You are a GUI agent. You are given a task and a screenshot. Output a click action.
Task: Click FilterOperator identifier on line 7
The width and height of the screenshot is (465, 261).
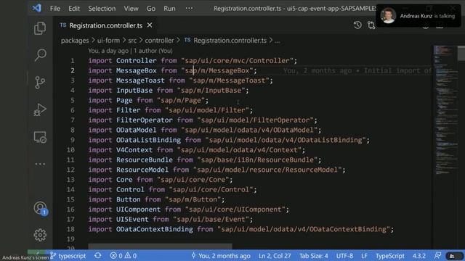click(144, 120)
